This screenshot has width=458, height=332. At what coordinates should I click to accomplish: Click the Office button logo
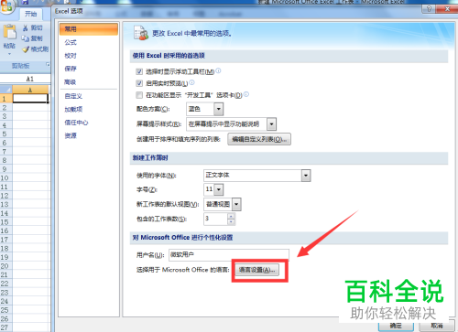[6, 6]
